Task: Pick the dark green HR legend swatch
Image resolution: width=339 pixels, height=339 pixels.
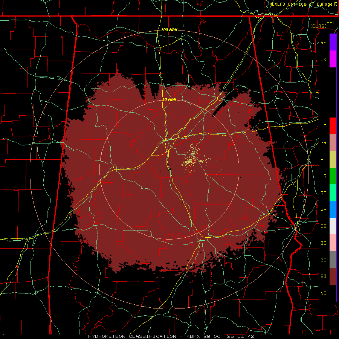Action: (x=333, y=176)
